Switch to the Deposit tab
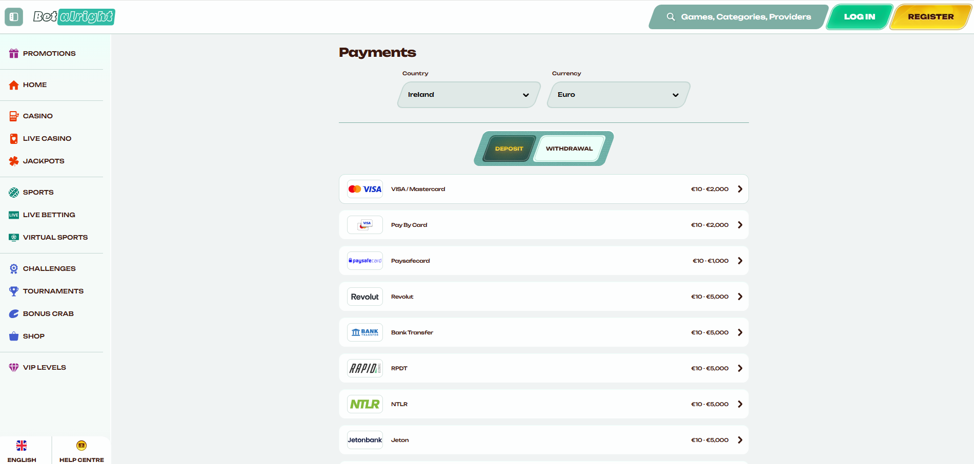 tap(509, 149)
